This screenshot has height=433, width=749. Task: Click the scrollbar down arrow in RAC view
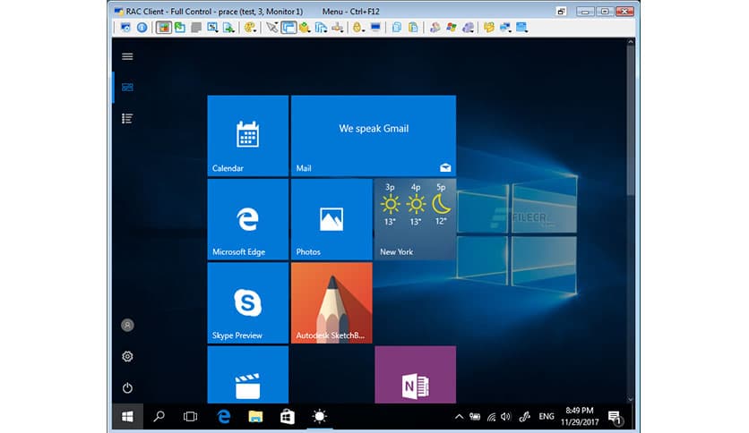[631, 399]
